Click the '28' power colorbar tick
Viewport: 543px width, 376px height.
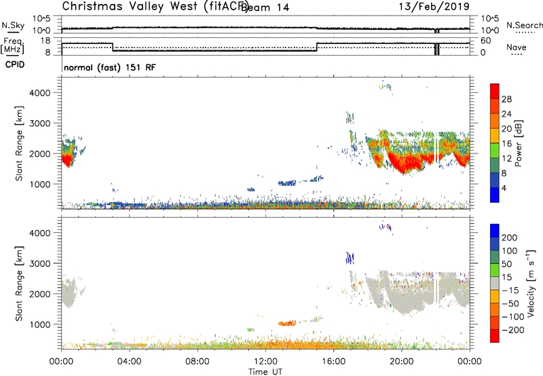click(x=506, y=99)
